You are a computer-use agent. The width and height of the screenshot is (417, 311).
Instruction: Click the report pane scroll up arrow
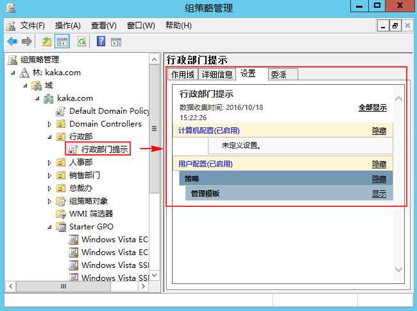[x=398, y=99]
